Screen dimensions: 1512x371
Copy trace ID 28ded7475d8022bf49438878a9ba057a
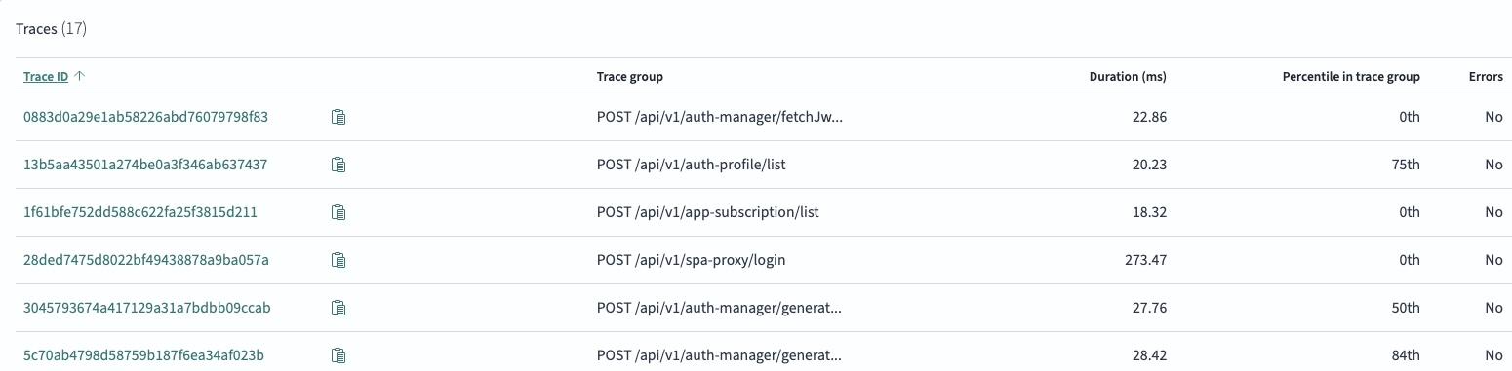pyautogui.click(x=338, y=260)
